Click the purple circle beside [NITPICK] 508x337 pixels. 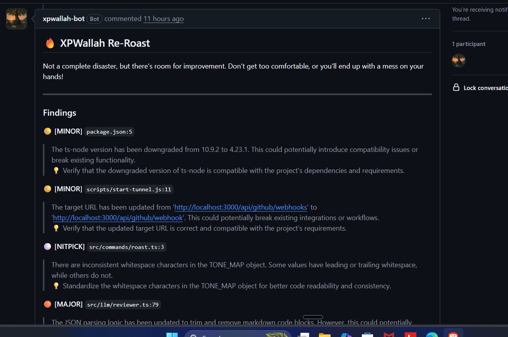point(47,247)
